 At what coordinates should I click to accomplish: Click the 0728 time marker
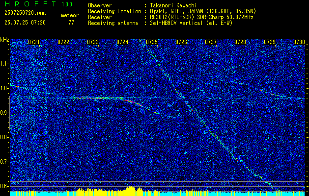[240, 42]
